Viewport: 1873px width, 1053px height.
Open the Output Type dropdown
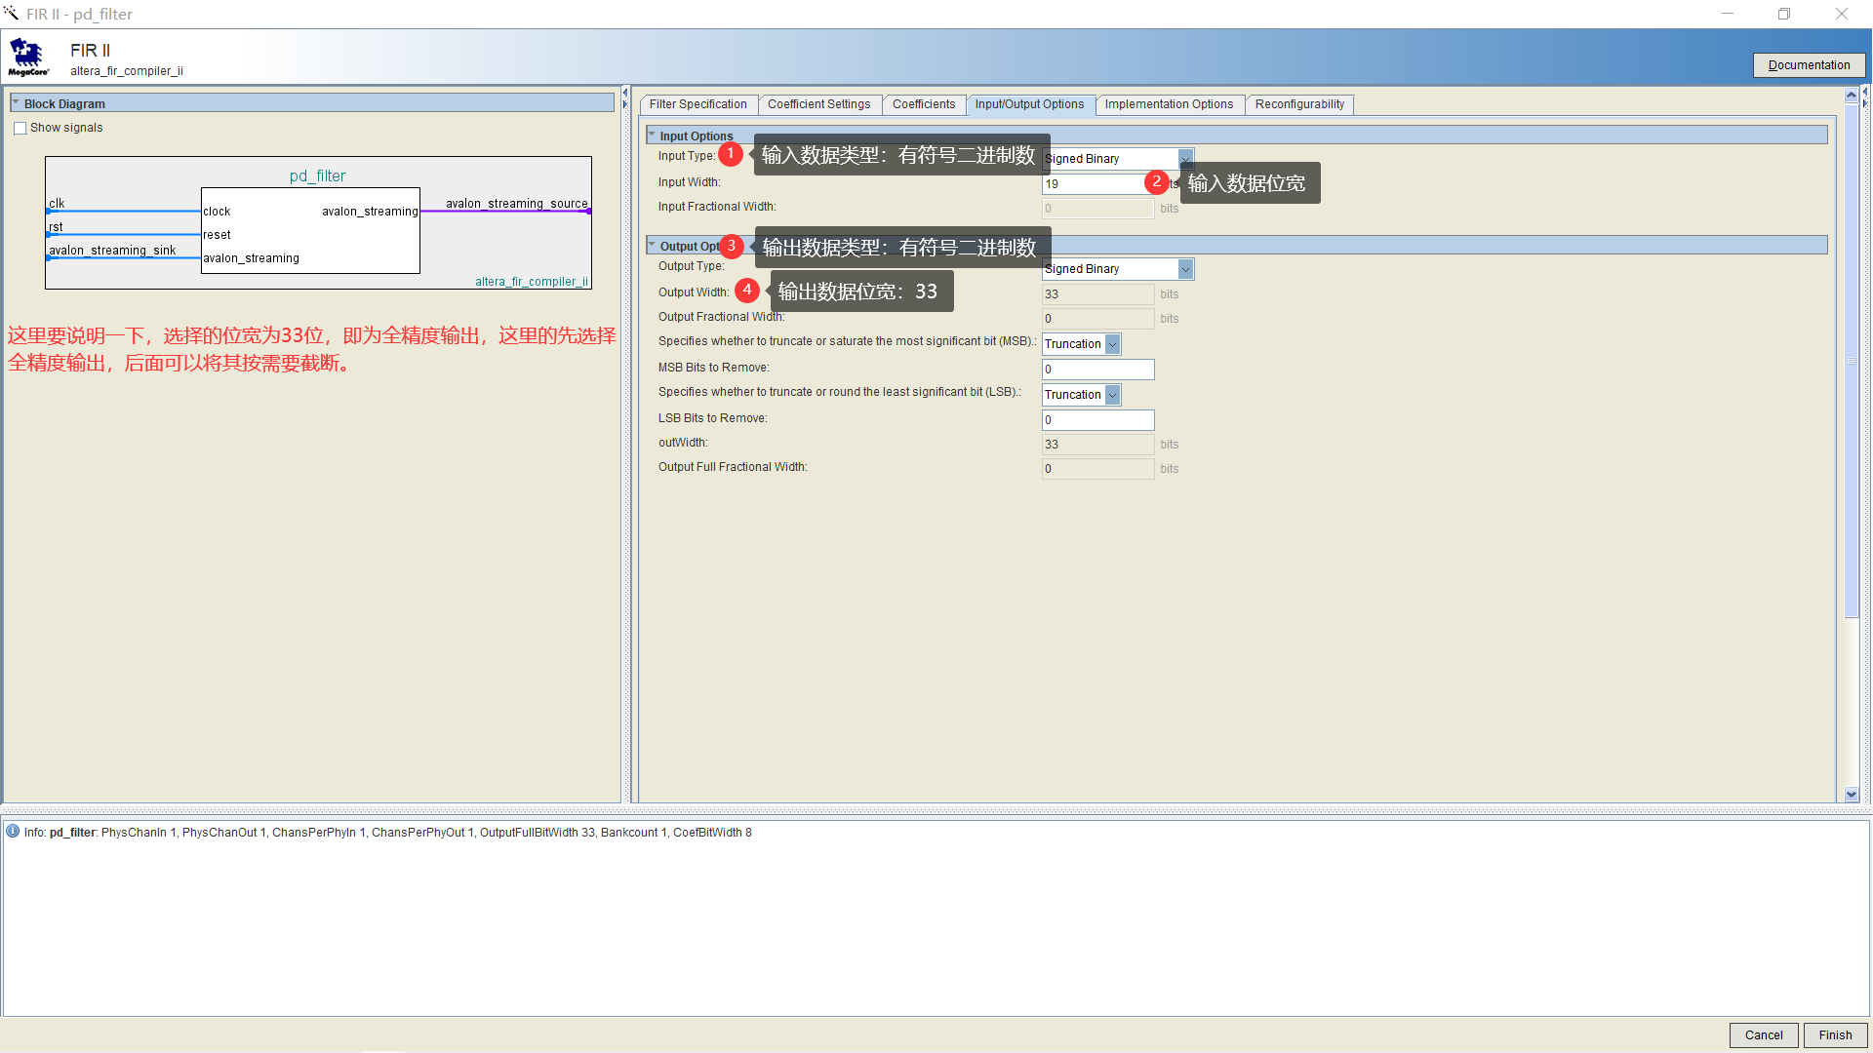click(1184, 268)
